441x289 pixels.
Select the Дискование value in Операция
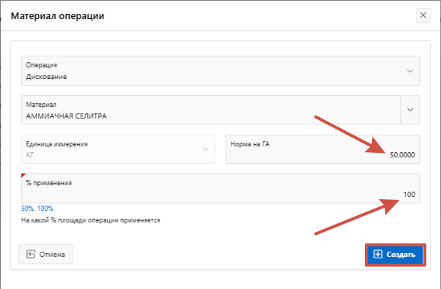pos(46,77)
